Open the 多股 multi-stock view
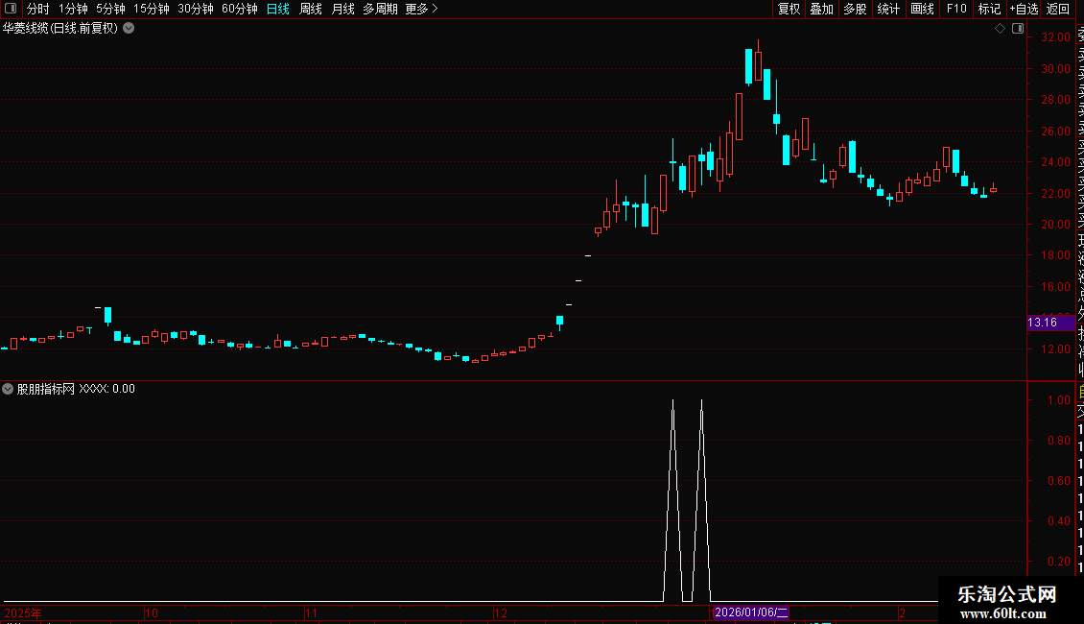This screenshot has width=1084, height=624. pos(855,9)
